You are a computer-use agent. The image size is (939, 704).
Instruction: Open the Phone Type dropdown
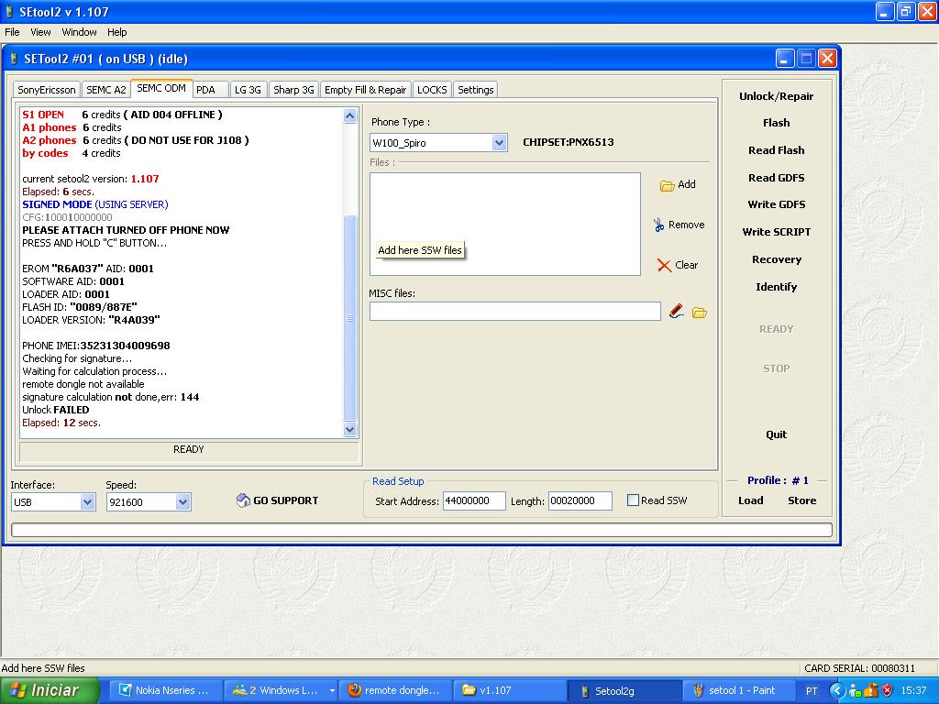click(499, 142)
